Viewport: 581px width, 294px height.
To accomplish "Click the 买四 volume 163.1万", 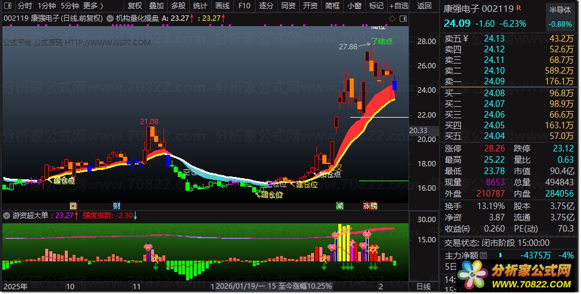I will [559, 125].
